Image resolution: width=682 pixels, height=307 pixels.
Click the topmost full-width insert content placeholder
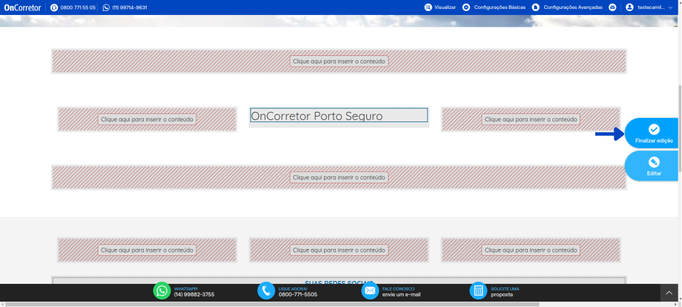(x=339, y=61)
